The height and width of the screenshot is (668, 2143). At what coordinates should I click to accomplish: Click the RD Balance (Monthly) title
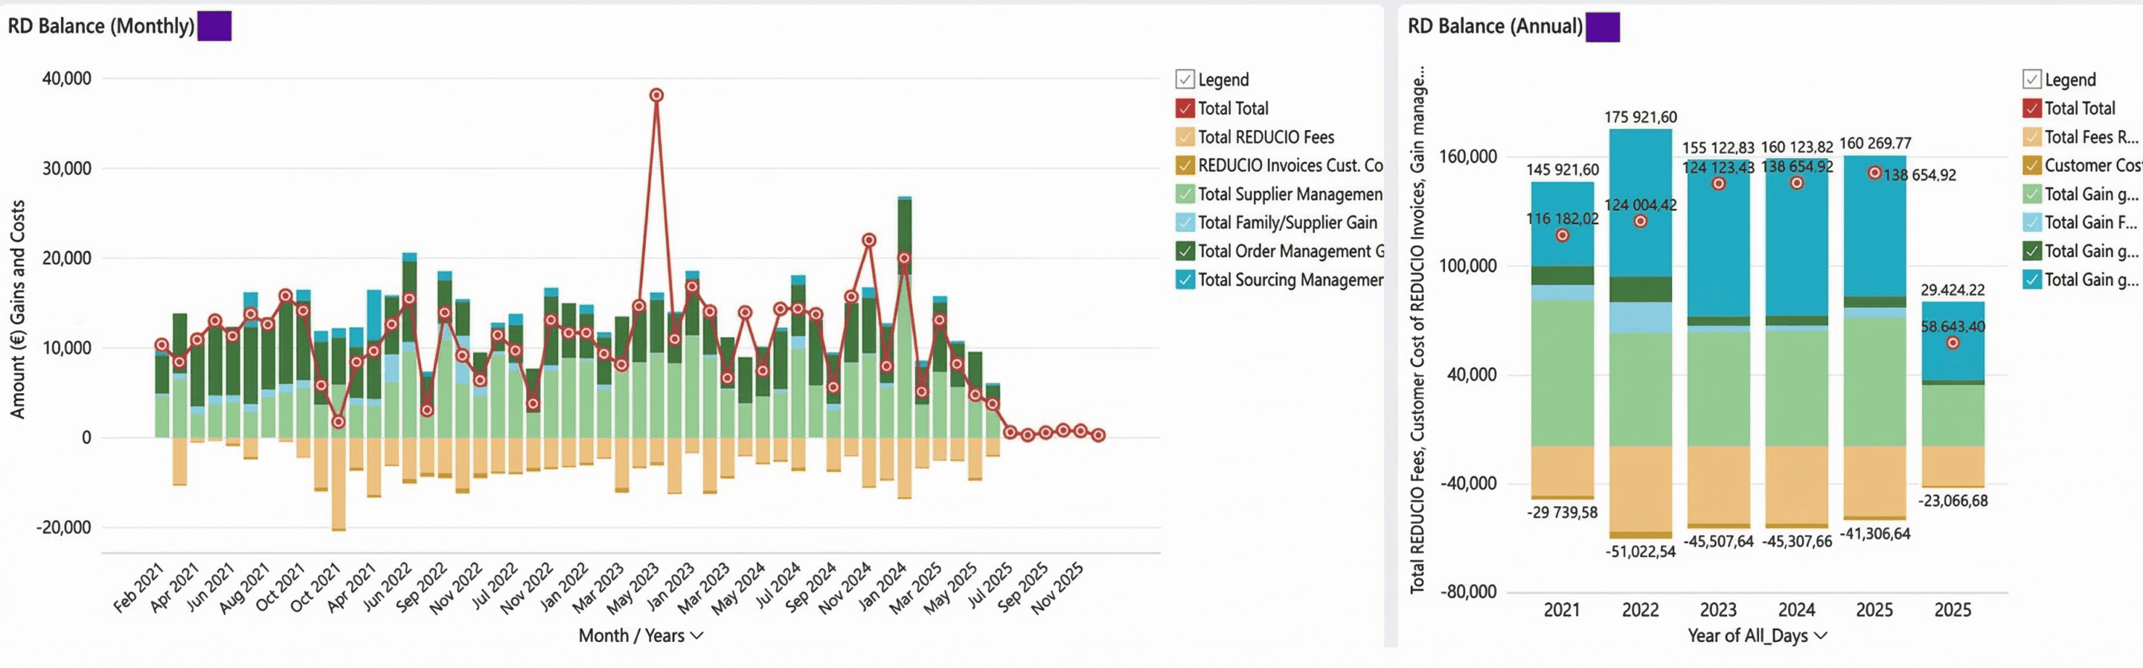point(100,27)
